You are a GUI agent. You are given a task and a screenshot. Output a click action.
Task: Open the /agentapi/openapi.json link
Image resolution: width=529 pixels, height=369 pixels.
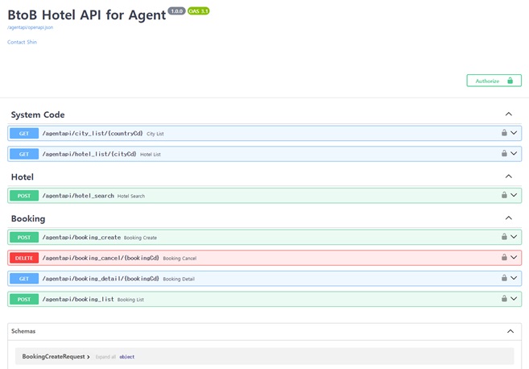pyautogui.click(x=30, y=27)
